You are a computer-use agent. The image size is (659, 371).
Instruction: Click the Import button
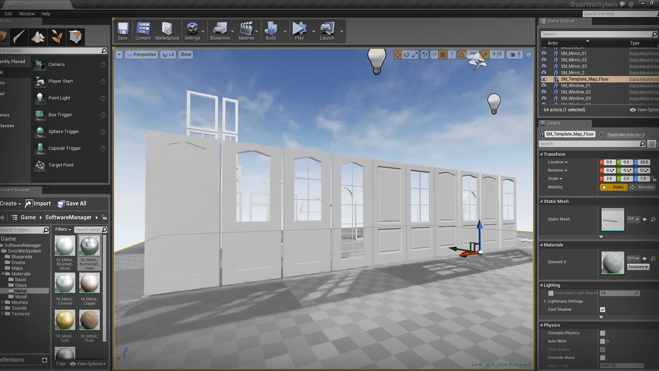(38, 204)
